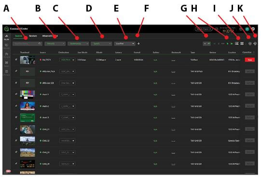Image resolution: width=261 pixels, height=177 pixels.
Task: Click the CNN_03 source name
Action: click(46, 152)
